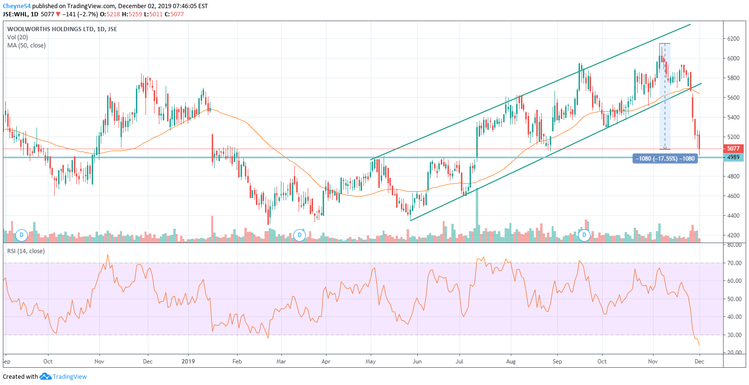Click the dividend D marker near mid-September 2019
This screenshot has width=749, height=385.
(584, 235)
